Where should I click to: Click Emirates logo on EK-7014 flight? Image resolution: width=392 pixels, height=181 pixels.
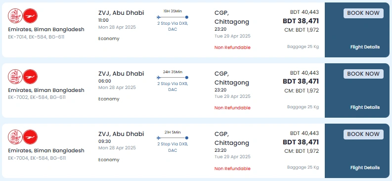[15, 16]
